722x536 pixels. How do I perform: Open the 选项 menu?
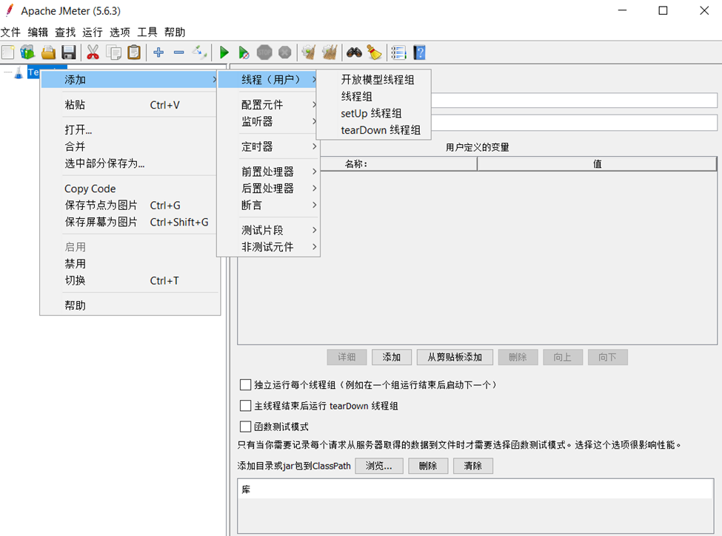pyautogui.click(x=120, y=33)
